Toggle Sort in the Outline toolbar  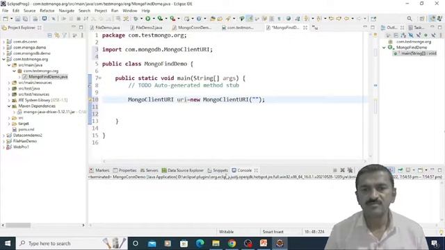[403, 35]
